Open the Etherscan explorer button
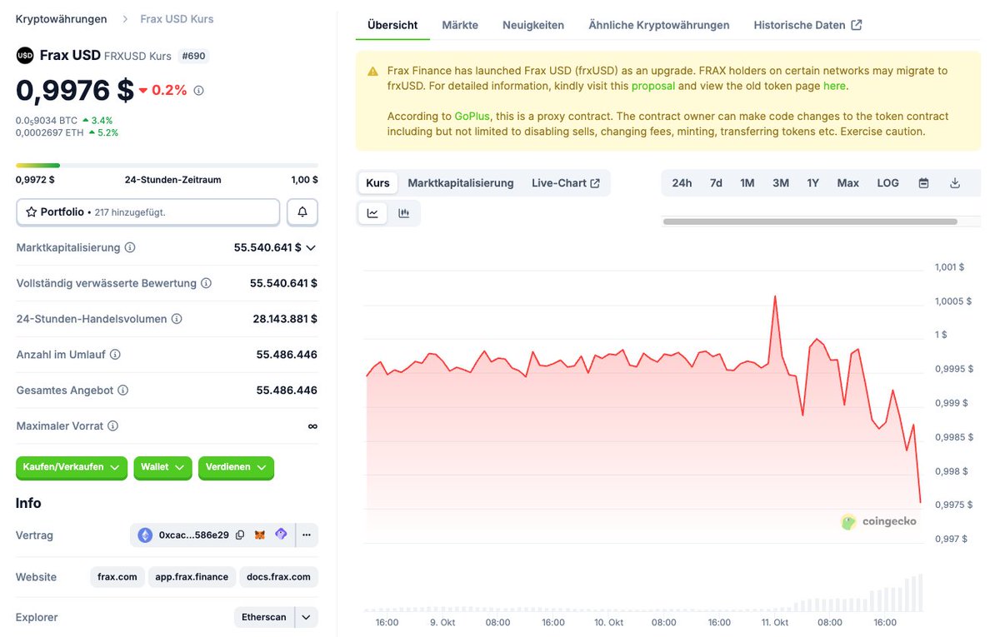 (x=264, y=618)
